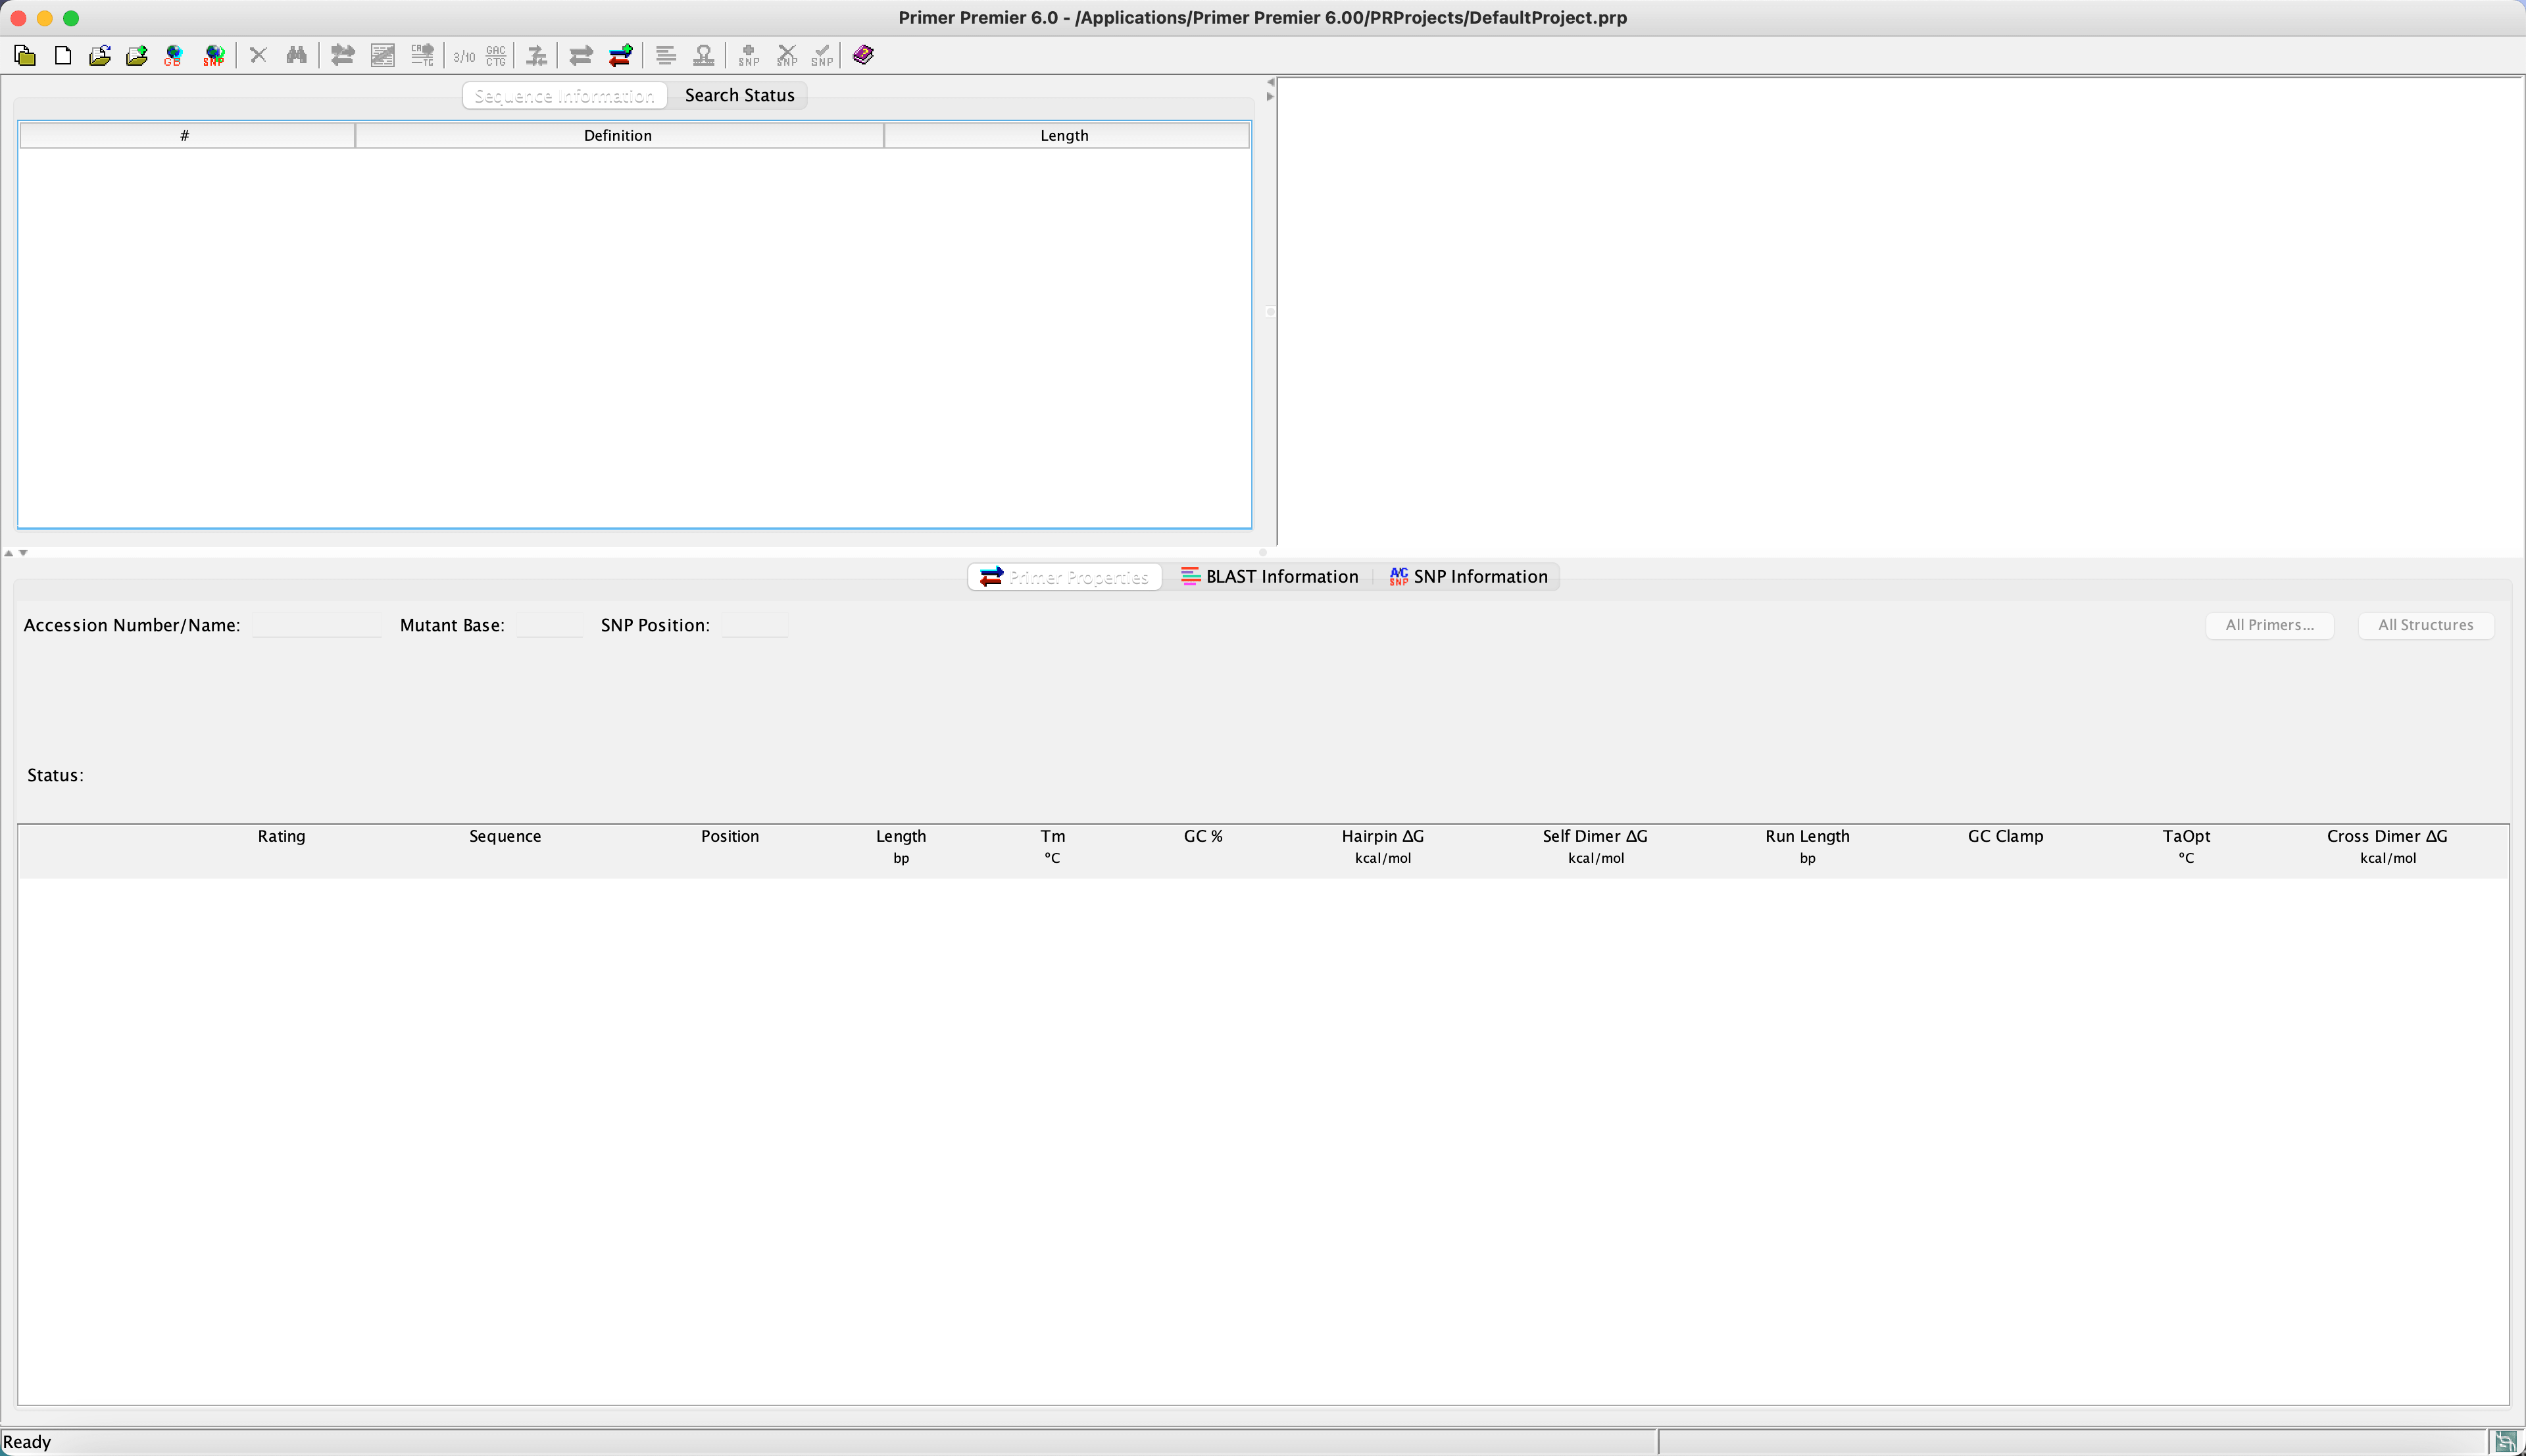The height and width of the screenshot is (1456, 2526).
Task: Click the X delete icon in toolbar
Action: click(258, 55)
